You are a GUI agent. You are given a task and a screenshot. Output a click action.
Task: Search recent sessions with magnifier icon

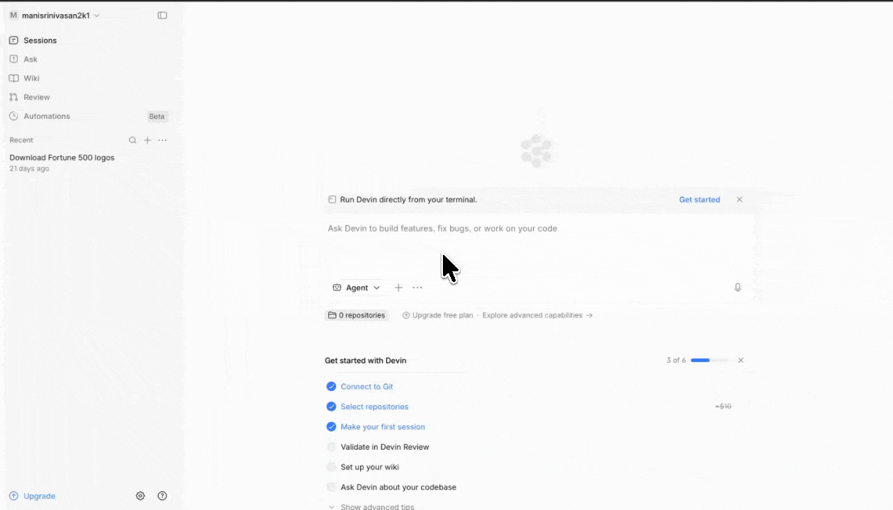click(x=133, y=140)
